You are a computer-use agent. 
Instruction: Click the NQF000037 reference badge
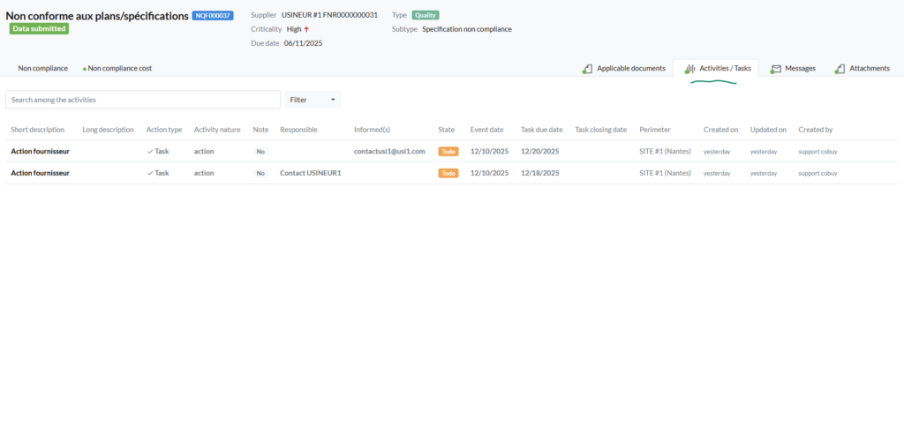pos(213,16)
